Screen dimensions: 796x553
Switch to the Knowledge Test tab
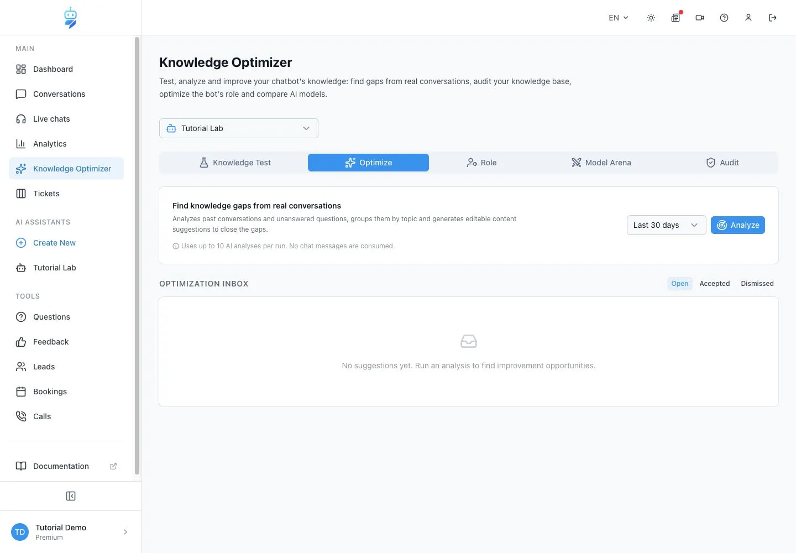pyautogui.click(x=235, y=163)
